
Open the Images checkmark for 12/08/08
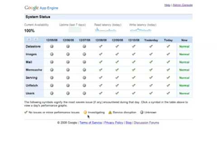coord(101,54)
